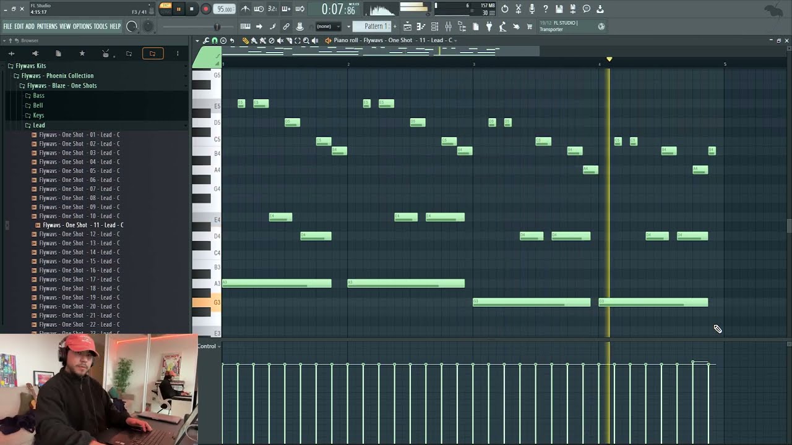Open the audio editor scissors icon
The height and width of the screenshot is (445, 792).
pos(519,9)
